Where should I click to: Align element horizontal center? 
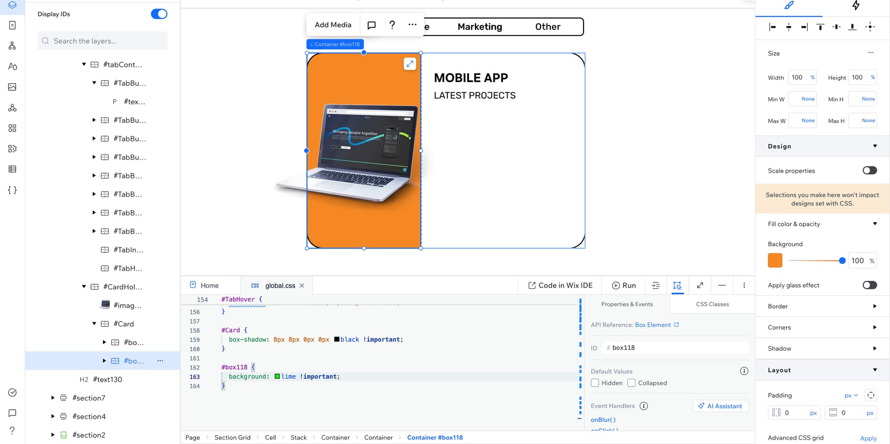788,27
